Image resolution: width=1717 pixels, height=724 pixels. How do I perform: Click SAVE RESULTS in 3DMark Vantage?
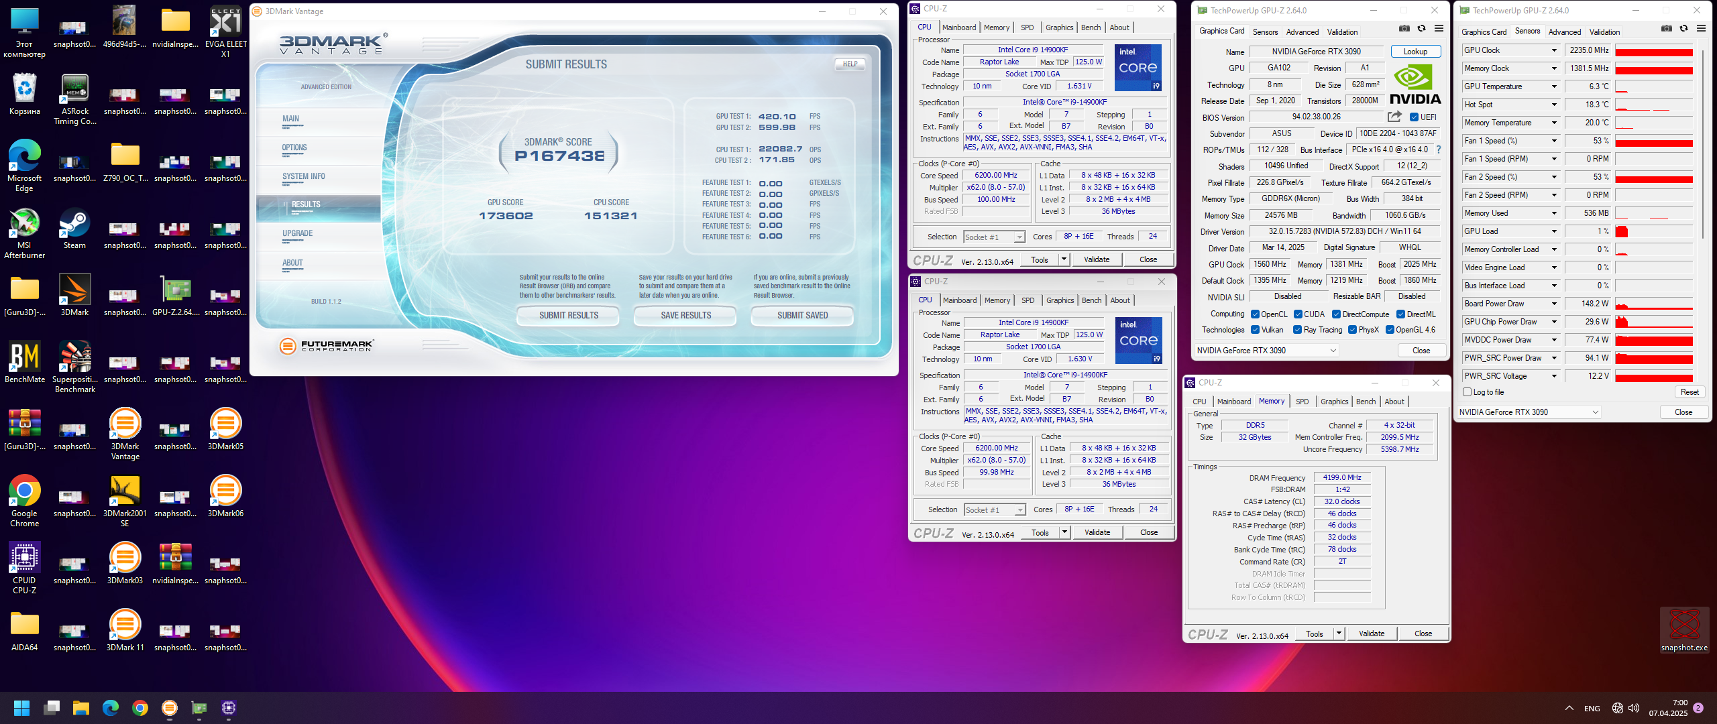tap(685, 315)
